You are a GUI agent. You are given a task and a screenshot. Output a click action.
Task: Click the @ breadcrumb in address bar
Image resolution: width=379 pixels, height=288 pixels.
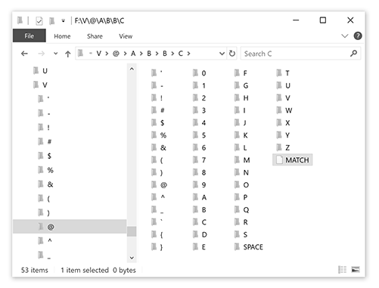coord(116,54)
